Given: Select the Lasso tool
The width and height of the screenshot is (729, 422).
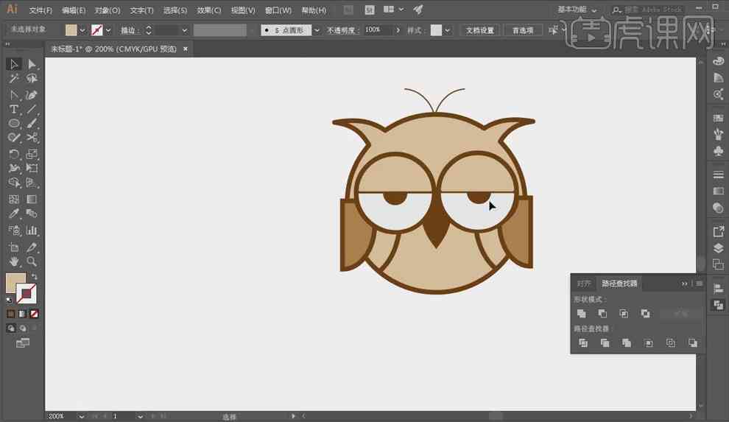Looking at the screenshot, I should coord(32,78).
